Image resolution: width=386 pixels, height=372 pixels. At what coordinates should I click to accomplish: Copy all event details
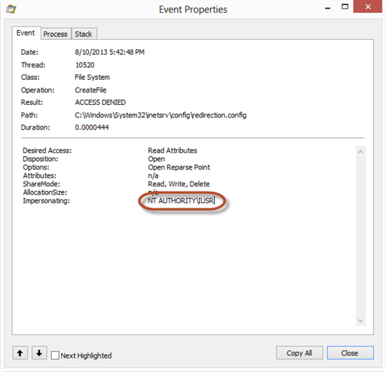(x=299, y=353)
